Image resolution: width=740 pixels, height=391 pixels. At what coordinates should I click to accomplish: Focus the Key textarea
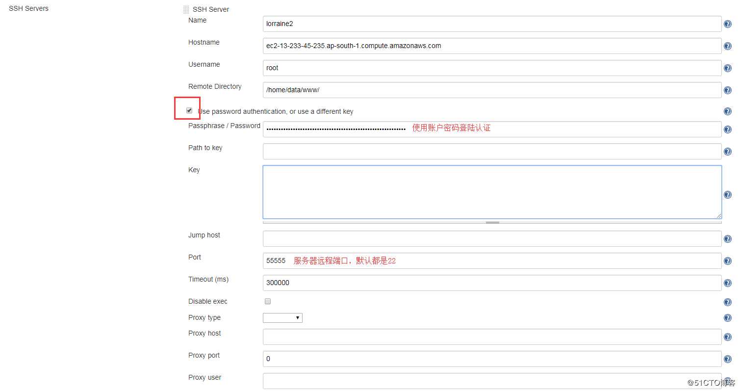pos(492,192)
